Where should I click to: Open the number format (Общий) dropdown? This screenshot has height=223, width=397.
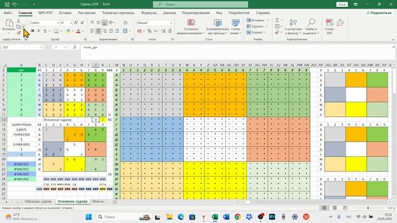click(x=171, y=23)
